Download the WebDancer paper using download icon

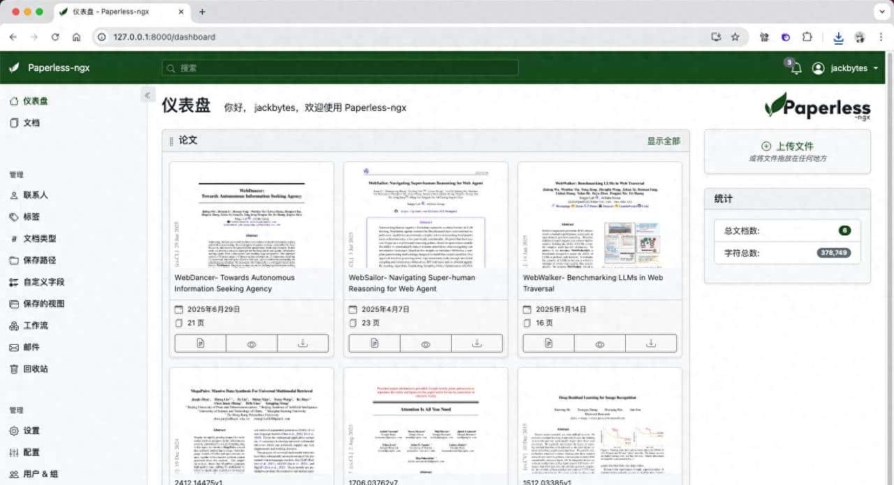point(303,343)
